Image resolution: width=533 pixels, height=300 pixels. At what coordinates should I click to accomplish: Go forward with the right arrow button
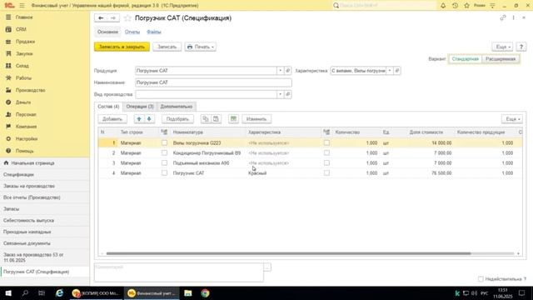(113, 18)
